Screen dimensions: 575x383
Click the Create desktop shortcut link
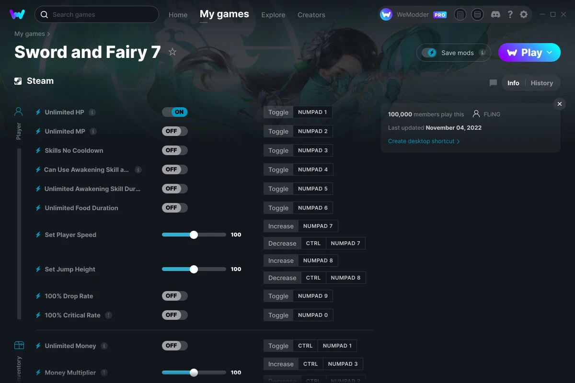[421, 141]
